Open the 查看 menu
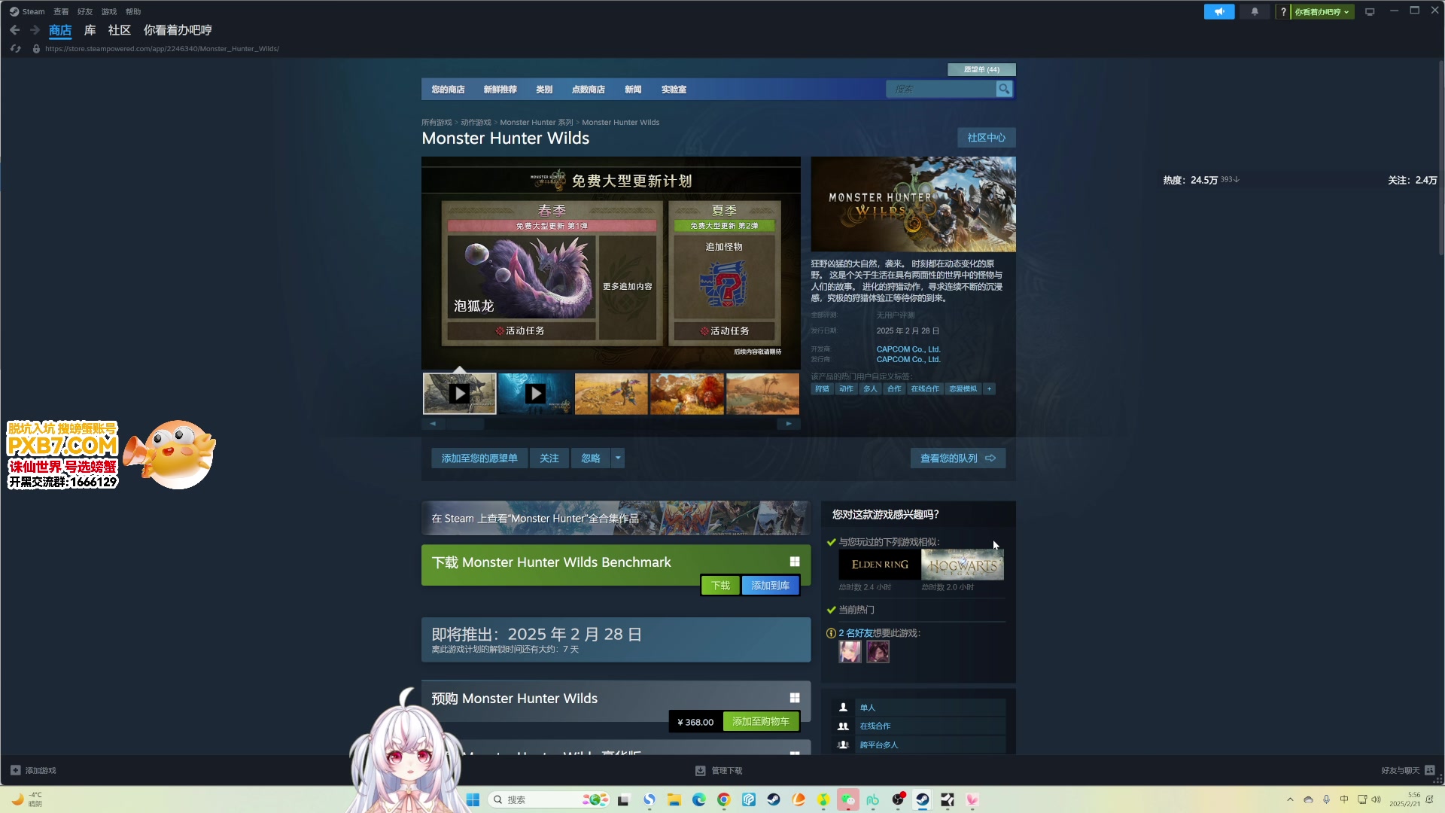The width and height of the screenshot is (1445, 813). click(61, 11)
